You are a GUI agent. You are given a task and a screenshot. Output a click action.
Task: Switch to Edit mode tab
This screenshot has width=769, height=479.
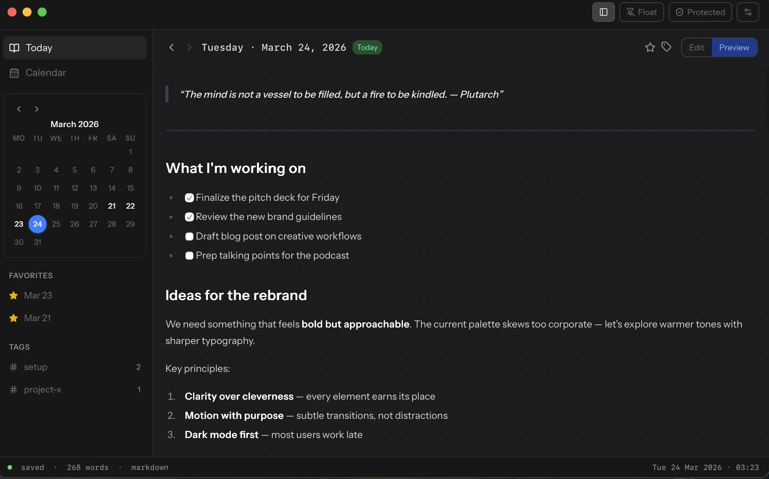pyautogui.click(x=696, y=47)
